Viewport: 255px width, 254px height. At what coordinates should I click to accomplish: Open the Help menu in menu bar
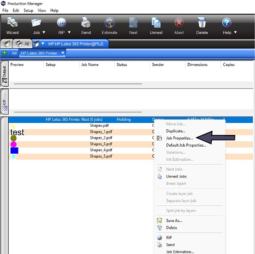click(55, 10)
